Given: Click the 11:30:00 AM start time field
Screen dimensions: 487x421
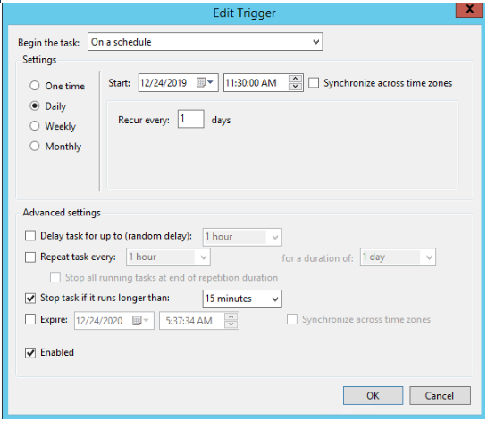Looking at the screenshot, I should tap(256, 82).
